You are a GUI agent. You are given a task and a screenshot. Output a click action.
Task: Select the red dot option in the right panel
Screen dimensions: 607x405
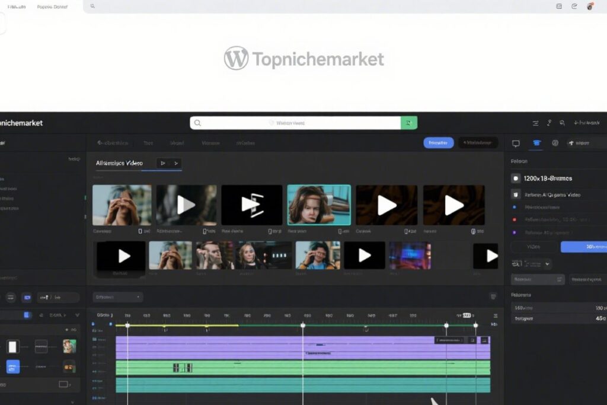pyautogui.click(x=515, y=219)
